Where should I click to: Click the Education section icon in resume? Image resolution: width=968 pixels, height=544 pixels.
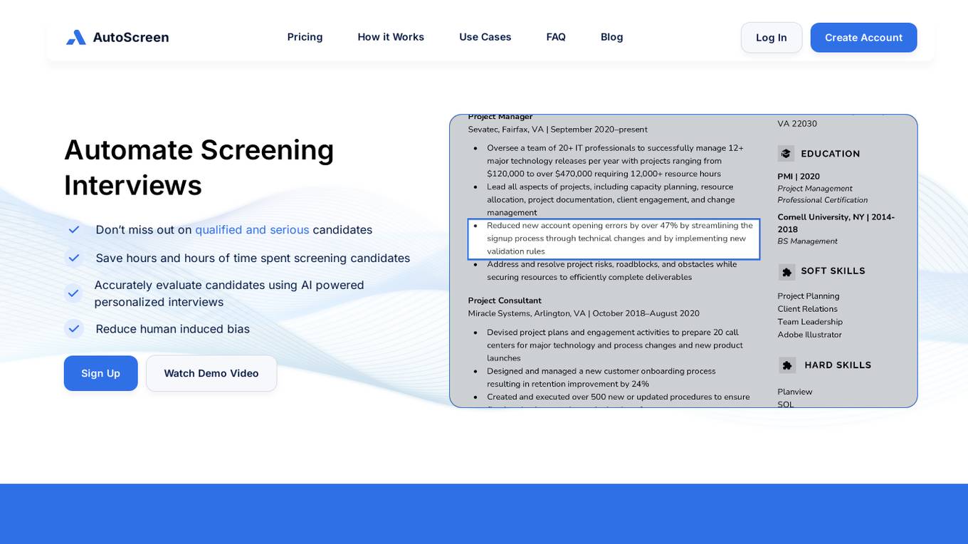(786, 154)
